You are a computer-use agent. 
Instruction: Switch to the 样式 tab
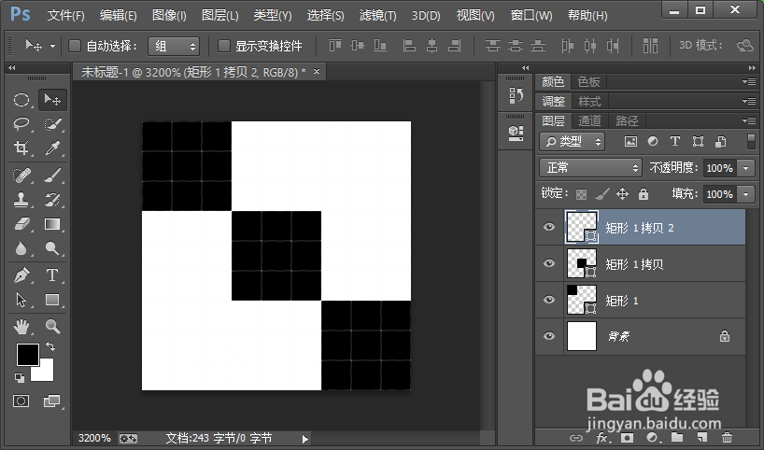click(x=589, y=102)
